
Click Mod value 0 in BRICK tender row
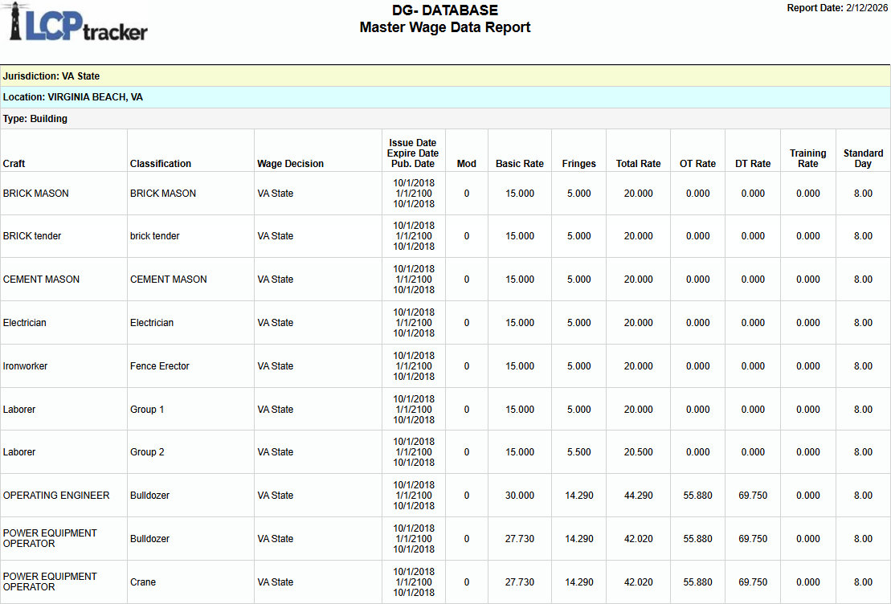[467, 236]
